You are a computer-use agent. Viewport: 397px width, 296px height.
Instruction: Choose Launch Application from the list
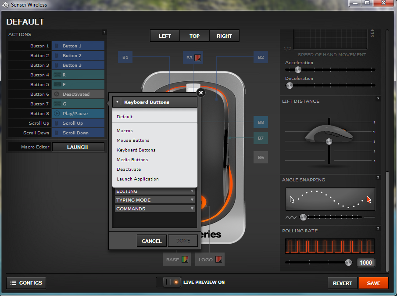tap(138, 179)
